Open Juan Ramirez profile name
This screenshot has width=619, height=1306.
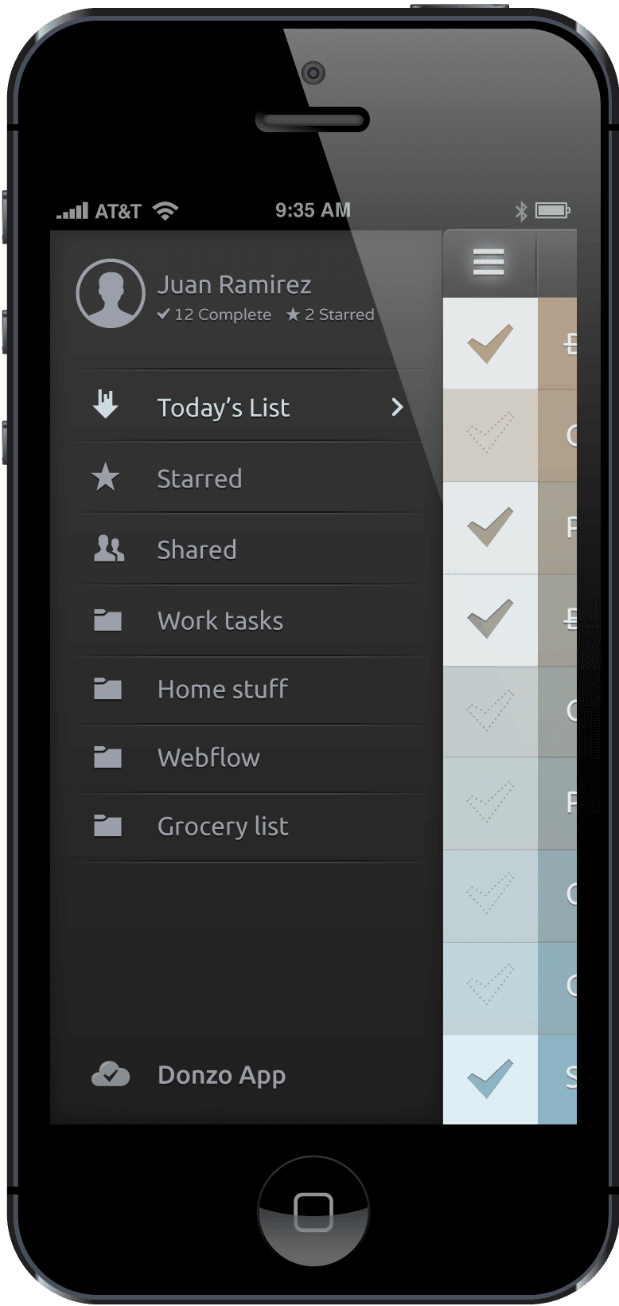click(x=234, y=284)
